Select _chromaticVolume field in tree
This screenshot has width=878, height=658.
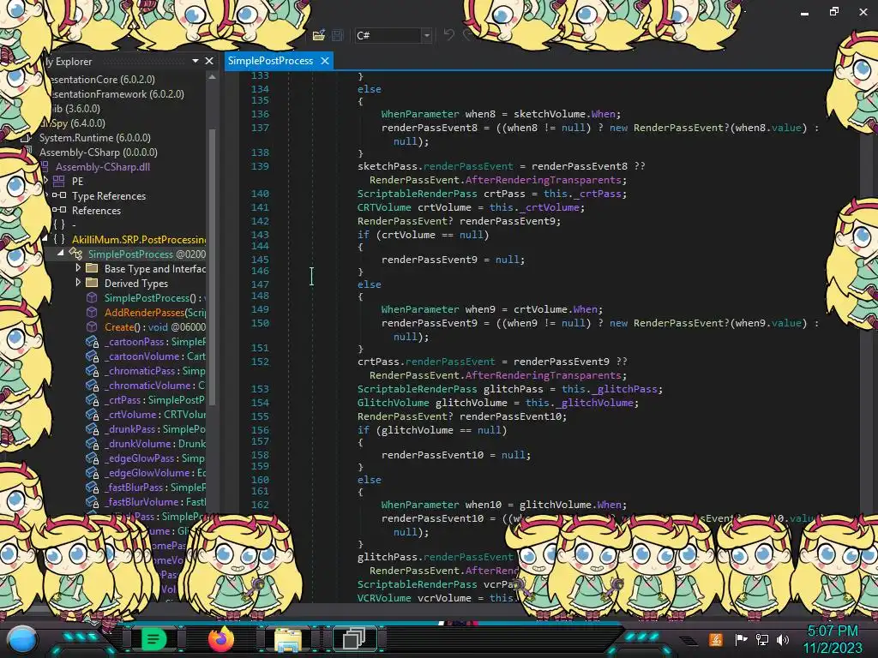155,386
